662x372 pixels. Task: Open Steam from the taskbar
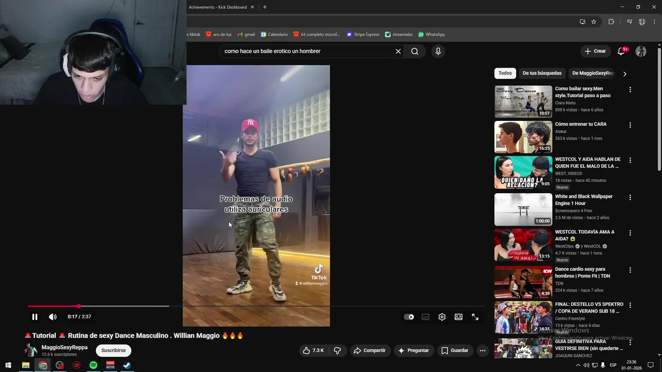(x=127, y=365)
